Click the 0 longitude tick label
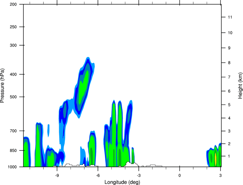This screenshot has width=243, height=185. (x=180, y=175)
